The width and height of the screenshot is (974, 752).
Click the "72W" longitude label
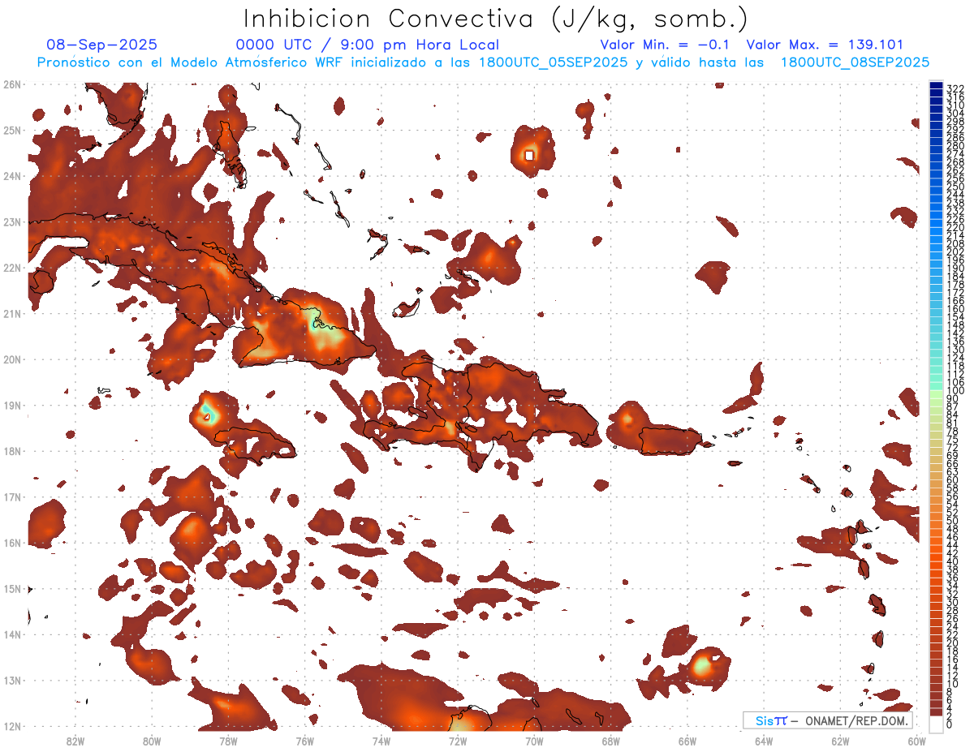click(458, 741)
